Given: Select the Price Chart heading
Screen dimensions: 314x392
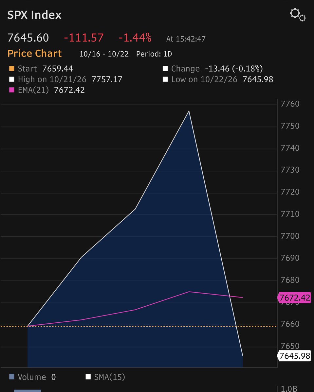Looking at the screenshot, I should coord(35,54).
